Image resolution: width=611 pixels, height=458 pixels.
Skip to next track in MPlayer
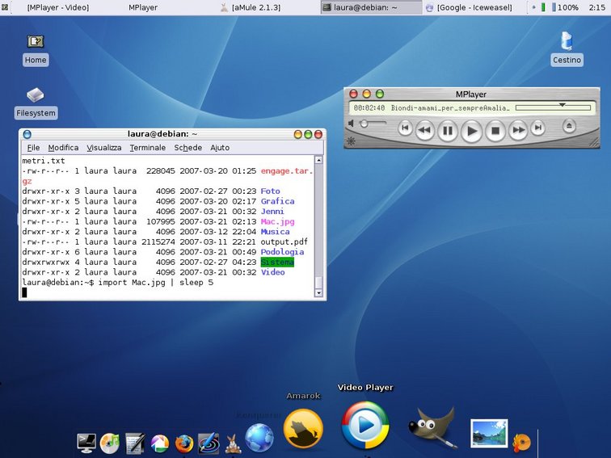[537, 128]
